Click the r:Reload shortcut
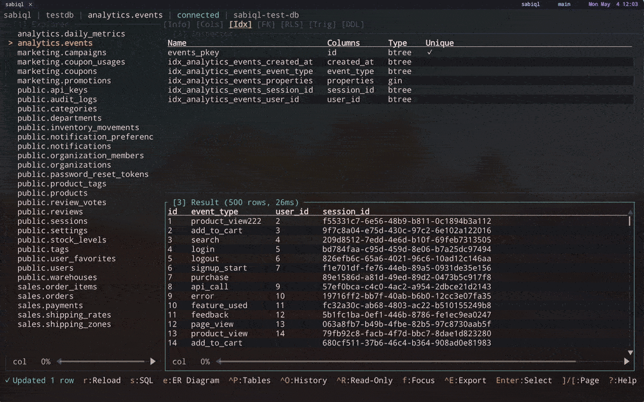Image resolution: width=644 pixels, height=402 pixels. tap(102, 380)
